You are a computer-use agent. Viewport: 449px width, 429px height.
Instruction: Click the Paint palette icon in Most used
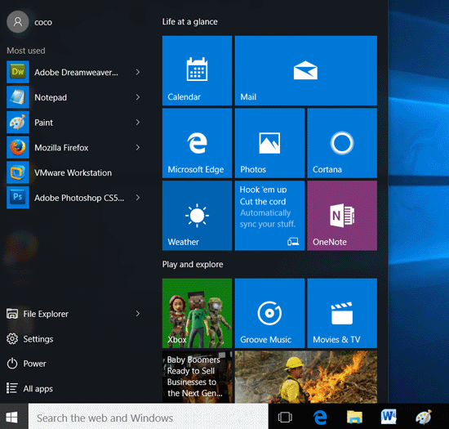pyautogui.click(x=18, y=123)
